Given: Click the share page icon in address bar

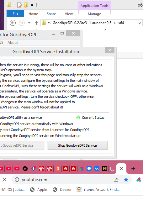Looking at the screenshot, I should tap(116, 180).
